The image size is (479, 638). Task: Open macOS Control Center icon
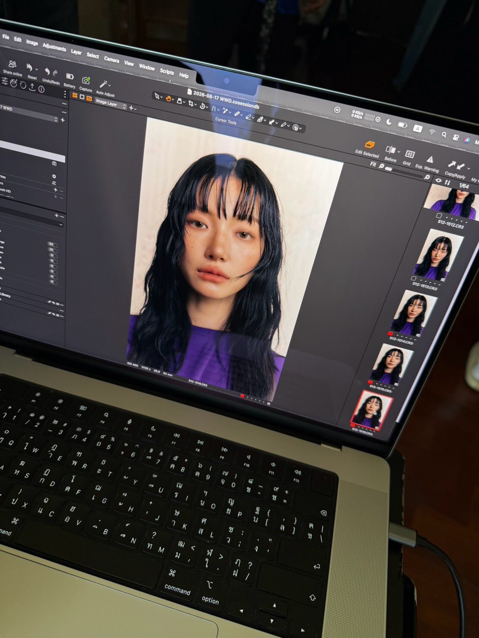click(456, 137)
